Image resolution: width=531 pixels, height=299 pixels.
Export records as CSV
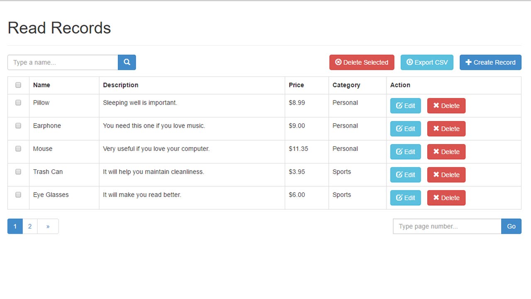click(x=427, y=62)
